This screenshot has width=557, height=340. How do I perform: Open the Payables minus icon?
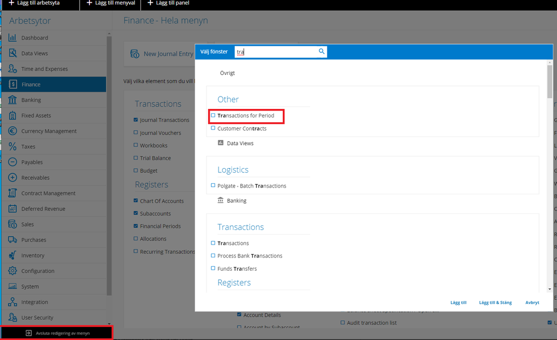pyautogui.click(x=12, y=162)
